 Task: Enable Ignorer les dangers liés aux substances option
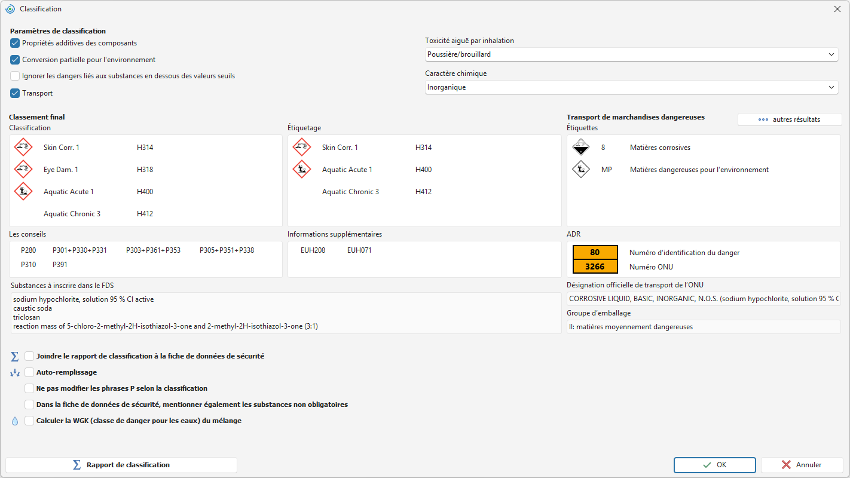click(x=15, y=76)
